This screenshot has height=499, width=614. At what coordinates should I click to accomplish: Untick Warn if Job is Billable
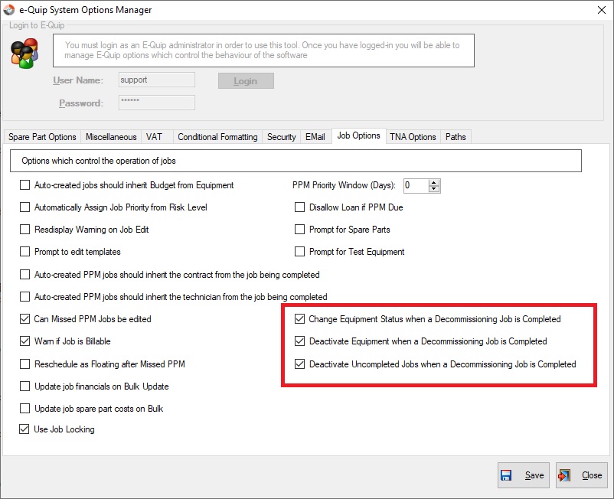click(x=24, y=341)
